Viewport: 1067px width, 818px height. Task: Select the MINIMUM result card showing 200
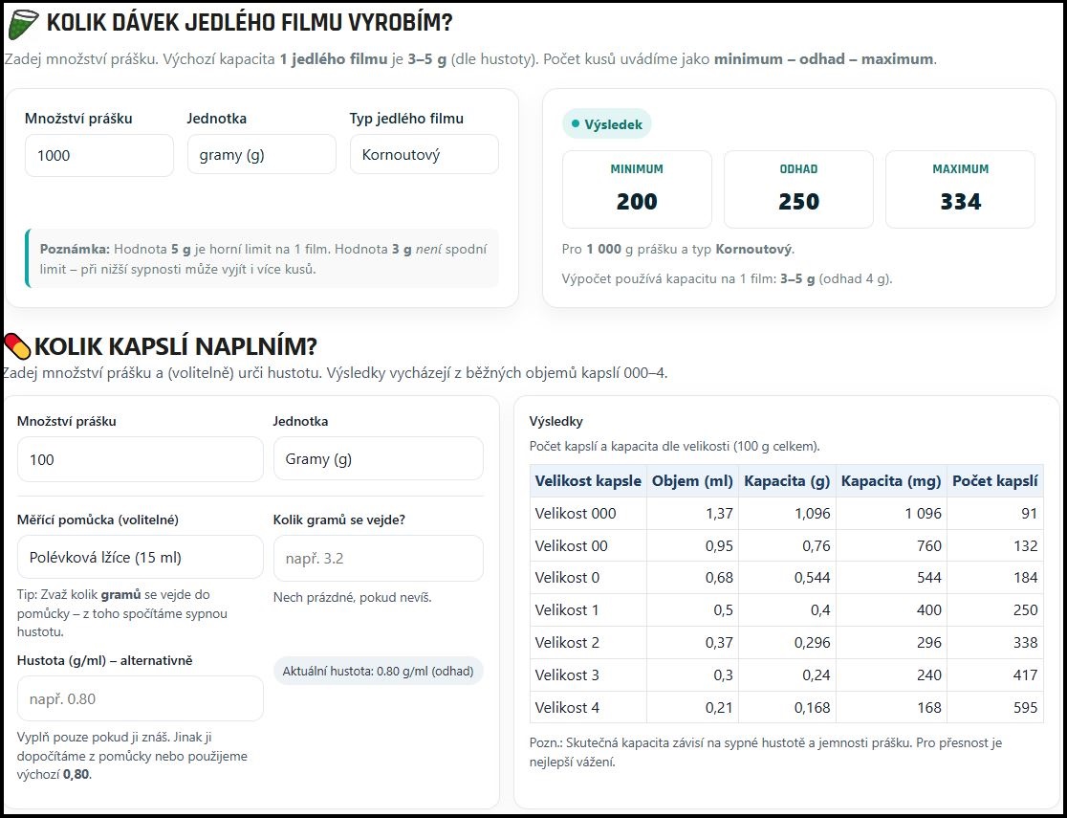tap(637, 189)
